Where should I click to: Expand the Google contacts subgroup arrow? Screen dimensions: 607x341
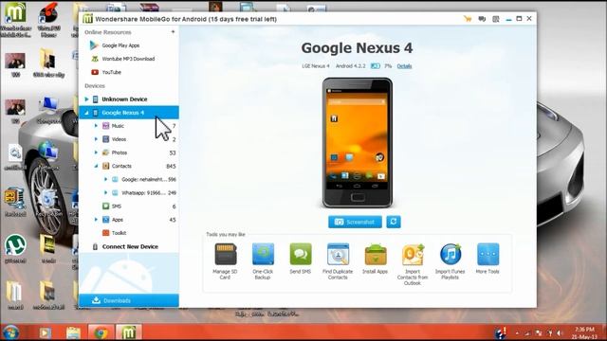105,179
